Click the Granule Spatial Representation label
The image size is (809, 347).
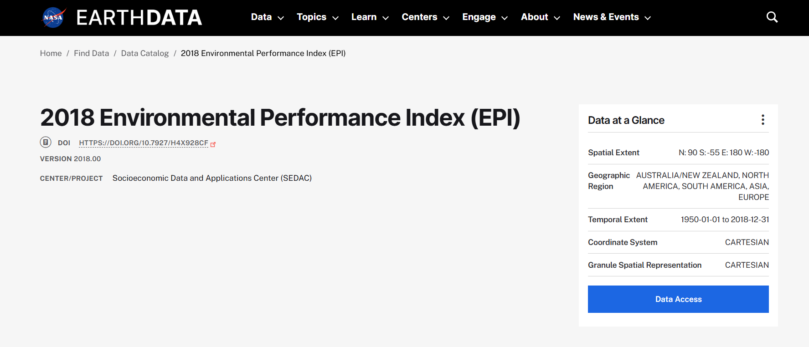[x=644, y=265]
